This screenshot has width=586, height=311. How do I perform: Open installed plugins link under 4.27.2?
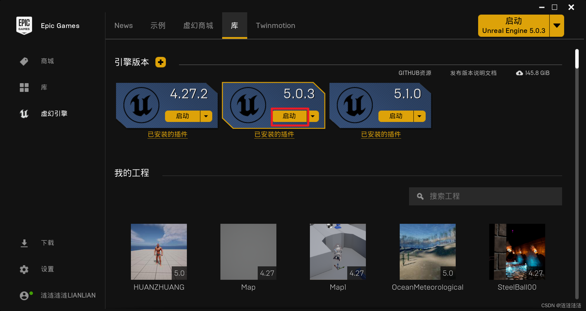coord(168,134)
